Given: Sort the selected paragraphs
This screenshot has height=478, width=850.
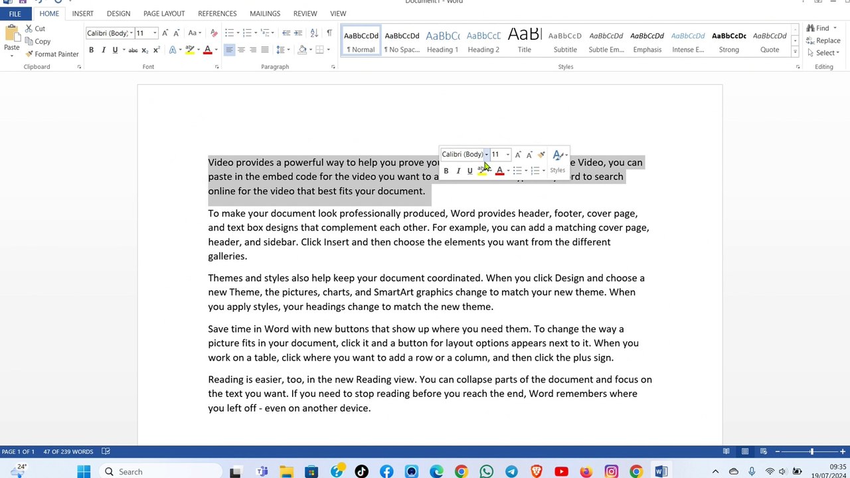Looking at the screenshot, I should click(314, 33).
